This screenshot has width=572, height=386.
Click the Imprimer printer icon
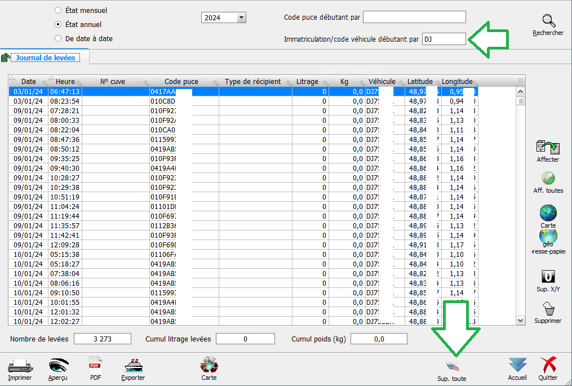20,366
